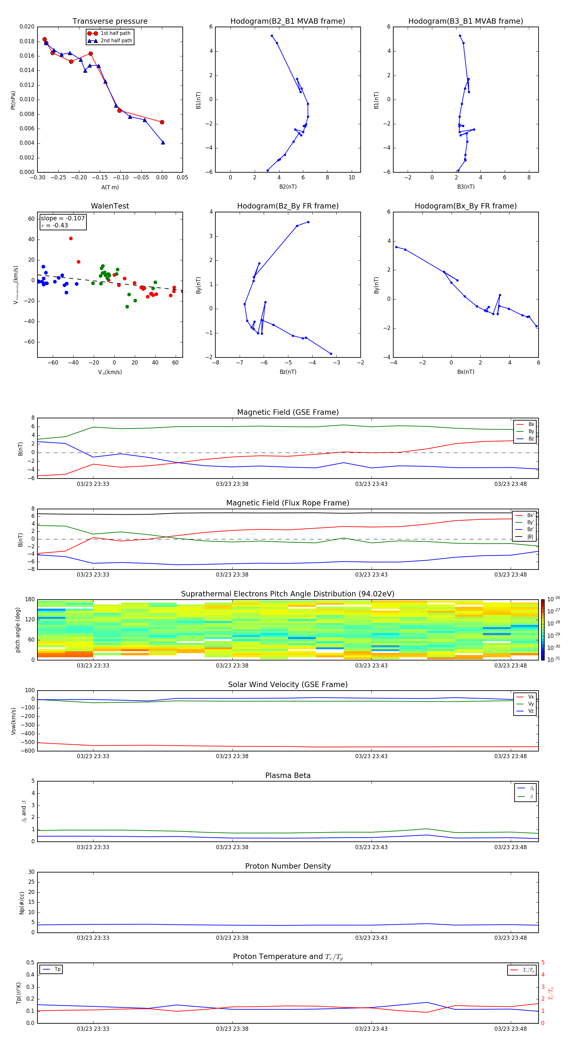This screenshot has height=1057, width=576.
Task: Select 'Bz' in GSE magnetic field legend
Action: coord(525,438)
